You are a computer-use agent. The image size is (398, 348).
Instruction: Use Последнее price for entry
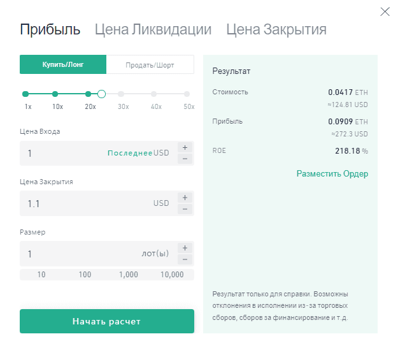pos(130,153)
